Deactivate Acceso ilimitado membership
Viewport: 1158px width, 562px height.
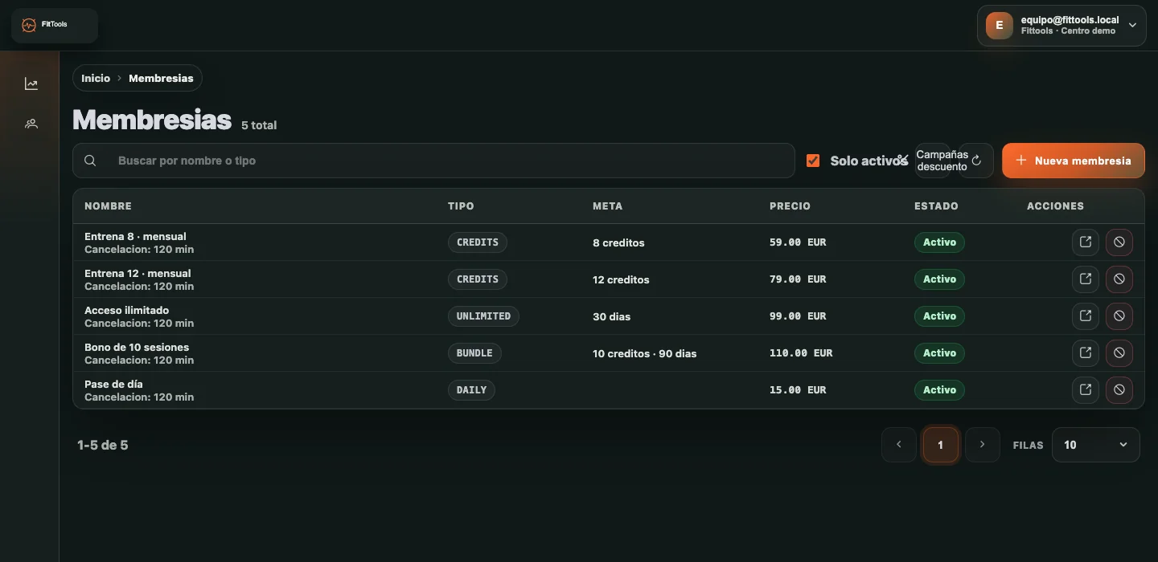point(1119,316)
